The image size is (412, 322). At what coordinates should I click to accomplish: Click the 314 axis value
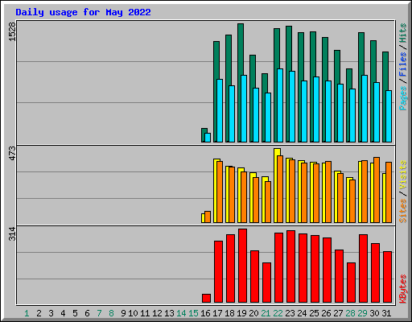tap(12, 233)
